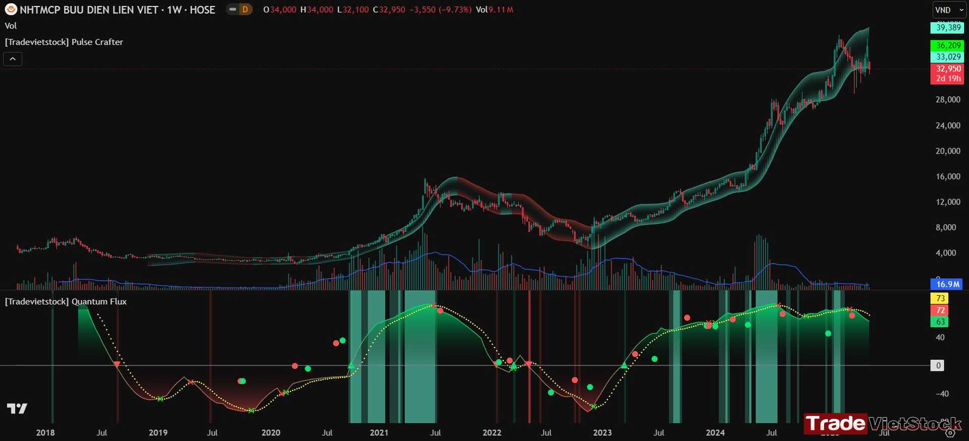969x441 pixels.
Task: Click the open value O34,000
Action: (x=280, y=10)
